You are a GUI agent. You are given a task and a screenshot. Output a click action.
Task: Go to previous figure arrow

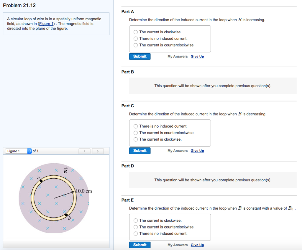[84, 151]
